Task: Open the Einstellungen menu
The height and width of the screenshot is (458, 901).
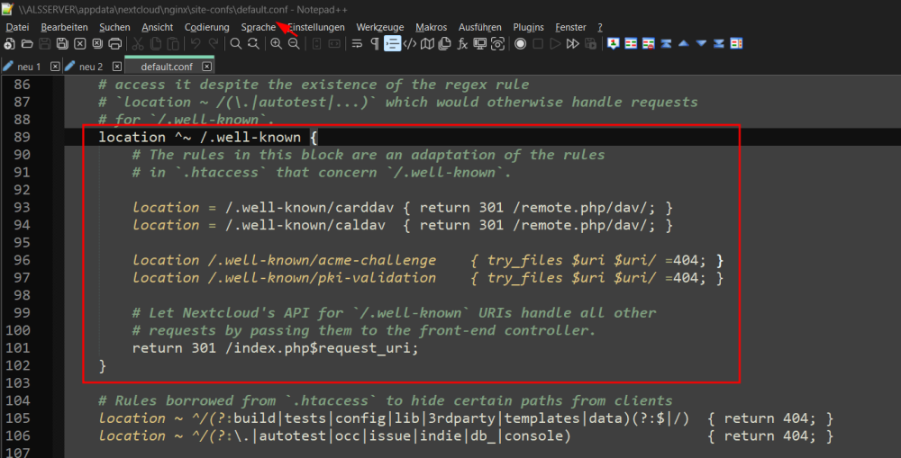Action: 316,27
